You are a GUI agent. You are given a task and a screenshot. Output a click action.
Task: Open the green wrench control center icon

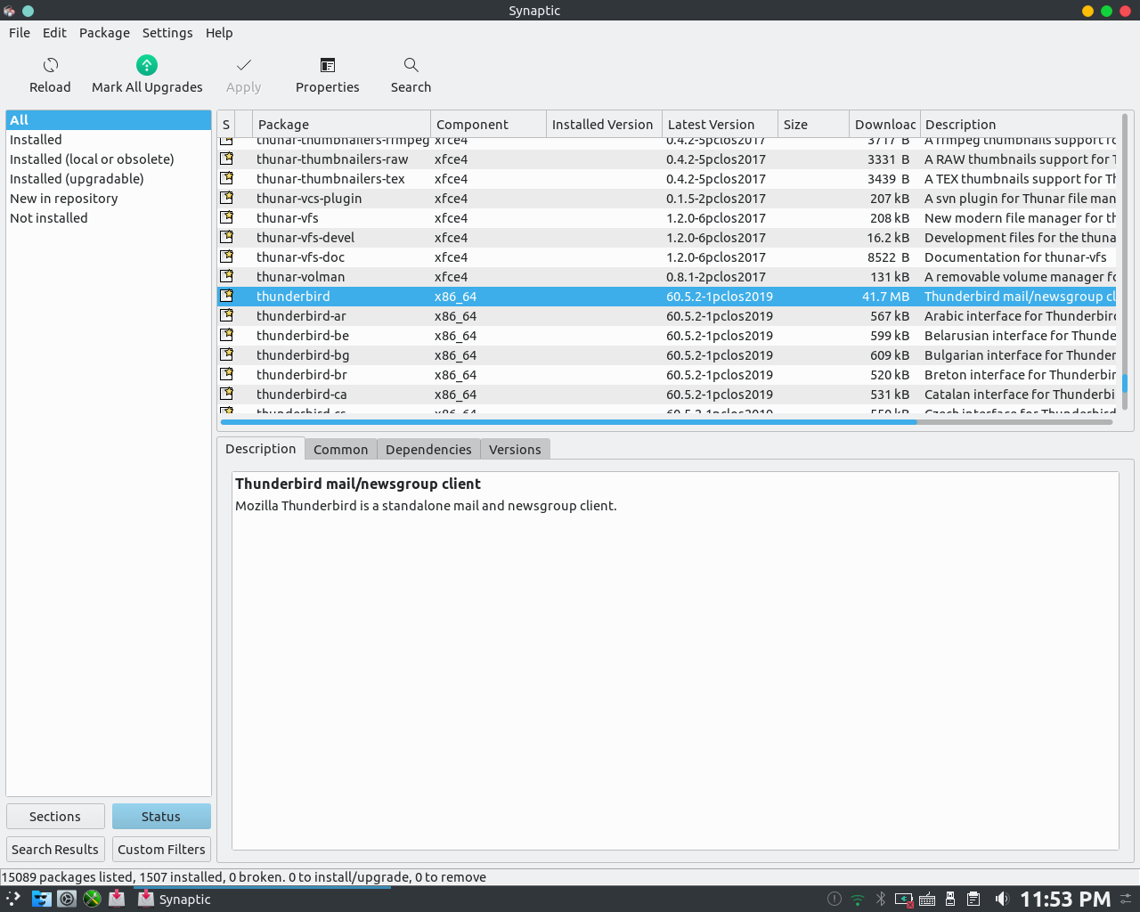[92, 899]
